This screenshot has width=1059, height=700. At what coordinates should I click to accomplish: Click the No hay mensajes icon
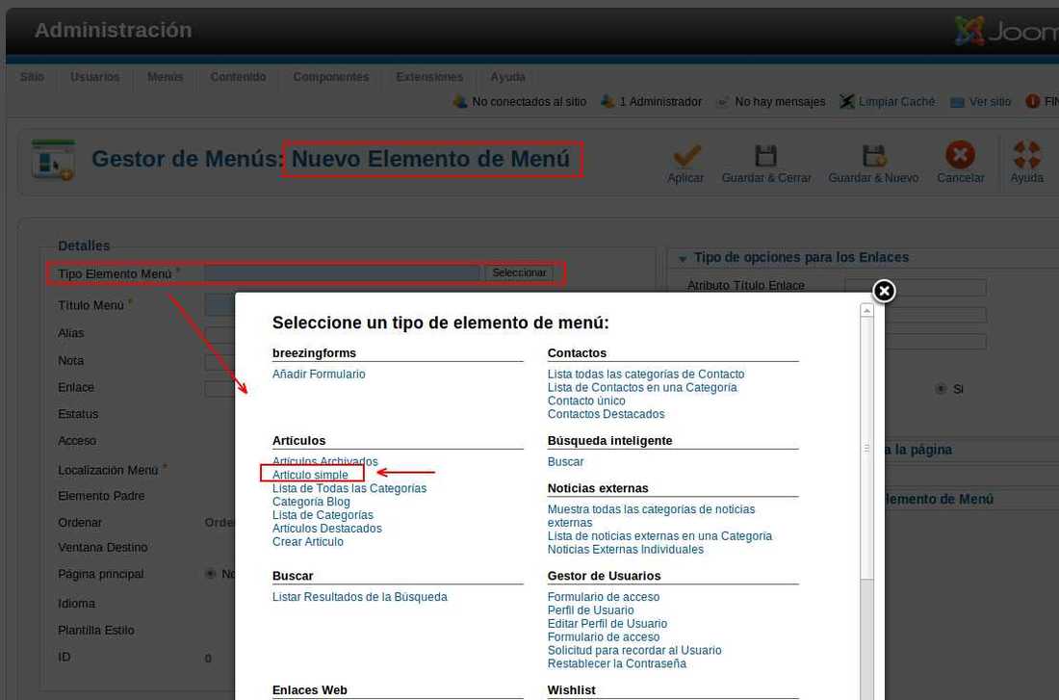click(x=722, y=102)
